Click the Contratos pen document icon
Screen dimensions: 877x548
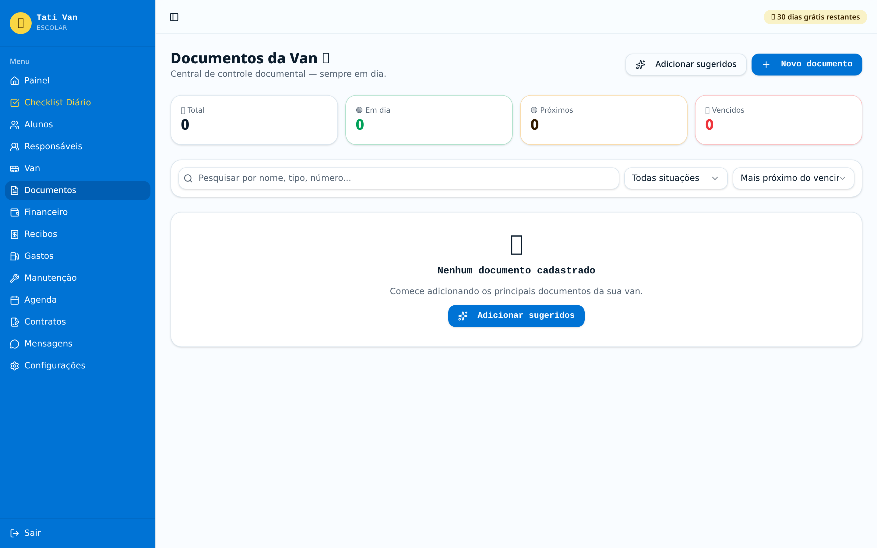15,322
